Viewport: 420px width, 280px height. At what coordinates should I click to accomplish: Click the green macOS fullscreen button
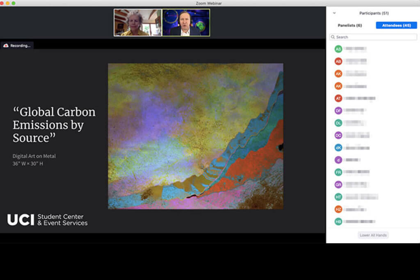(x=14, y=3)
